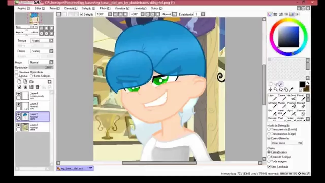
Task: Open the Arquivo menu
Action: pyautogui.click(x=23, y=8)
